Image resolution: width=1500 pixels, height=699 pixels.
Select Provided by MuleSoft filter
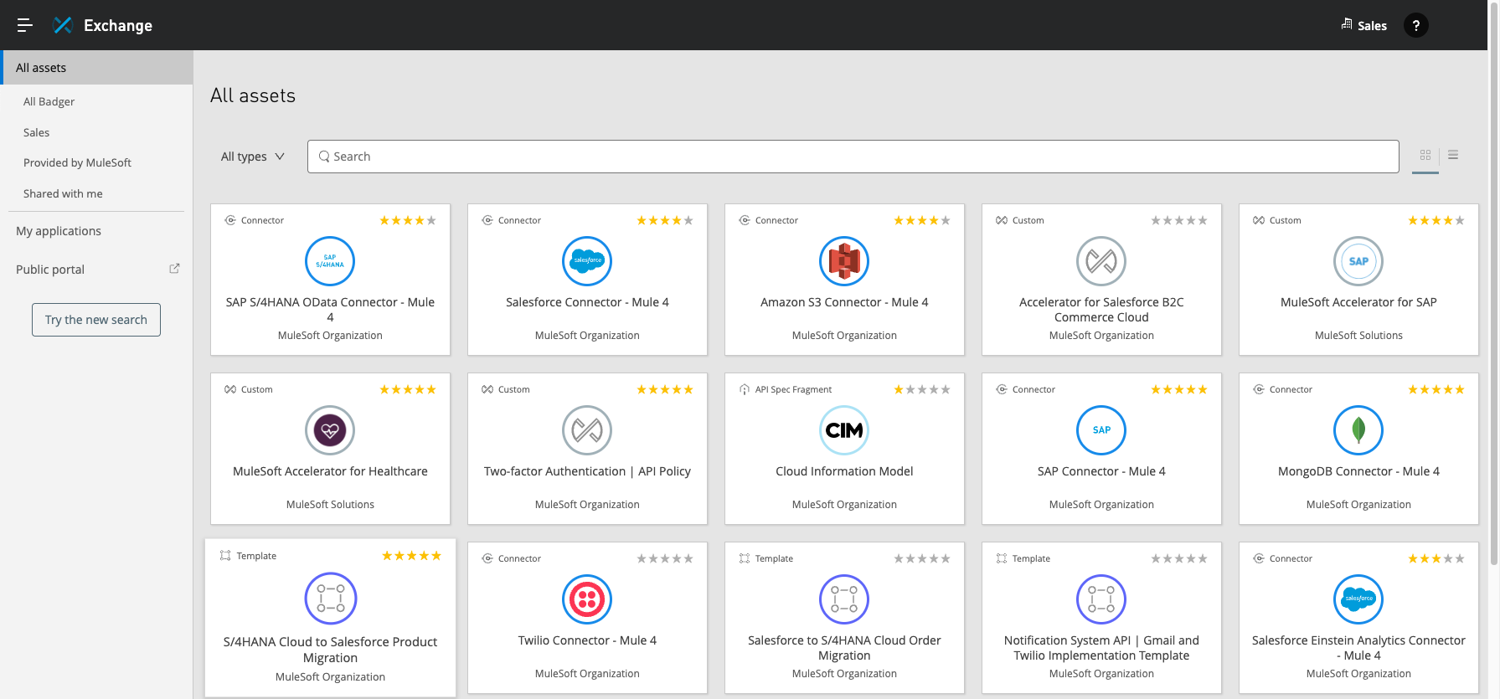tap(77, 162)
